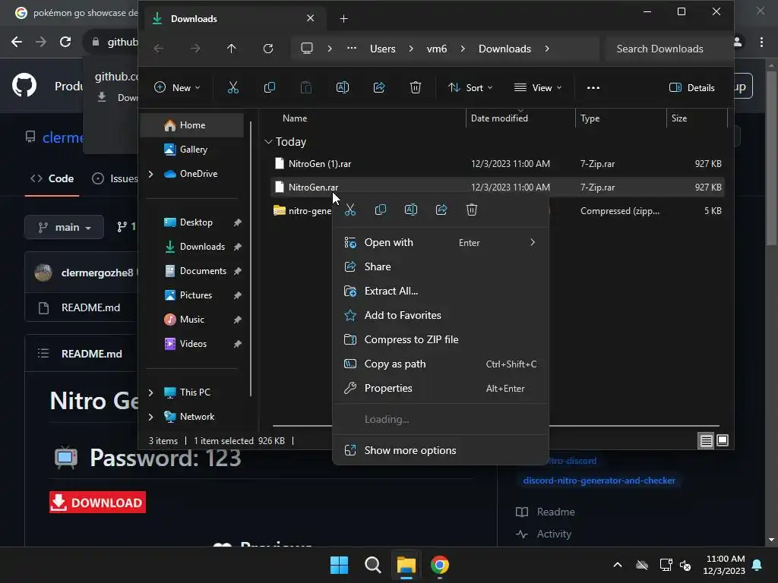This screenshot has width=778, height=583.
Task: Choose Open with from context menu
Action: click(x=440, y=242)
